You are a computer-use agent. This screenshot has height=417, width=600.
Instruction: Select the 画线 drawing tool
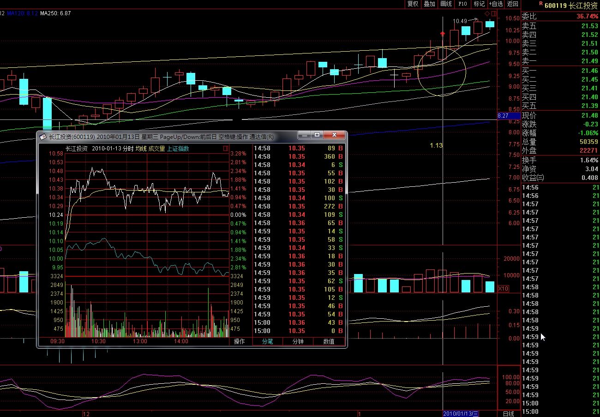tap(446, 4)
